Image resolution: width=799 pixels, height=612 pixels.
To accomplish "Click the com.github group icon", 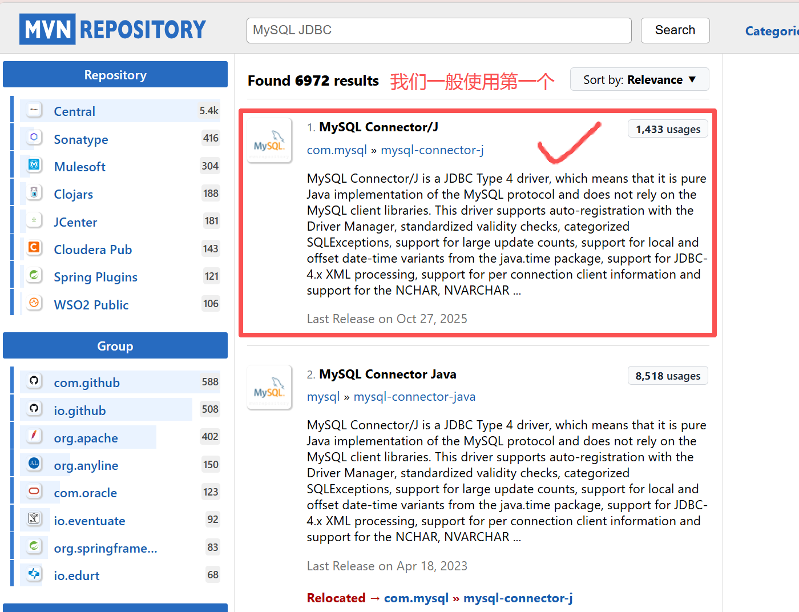I will 34,381.
